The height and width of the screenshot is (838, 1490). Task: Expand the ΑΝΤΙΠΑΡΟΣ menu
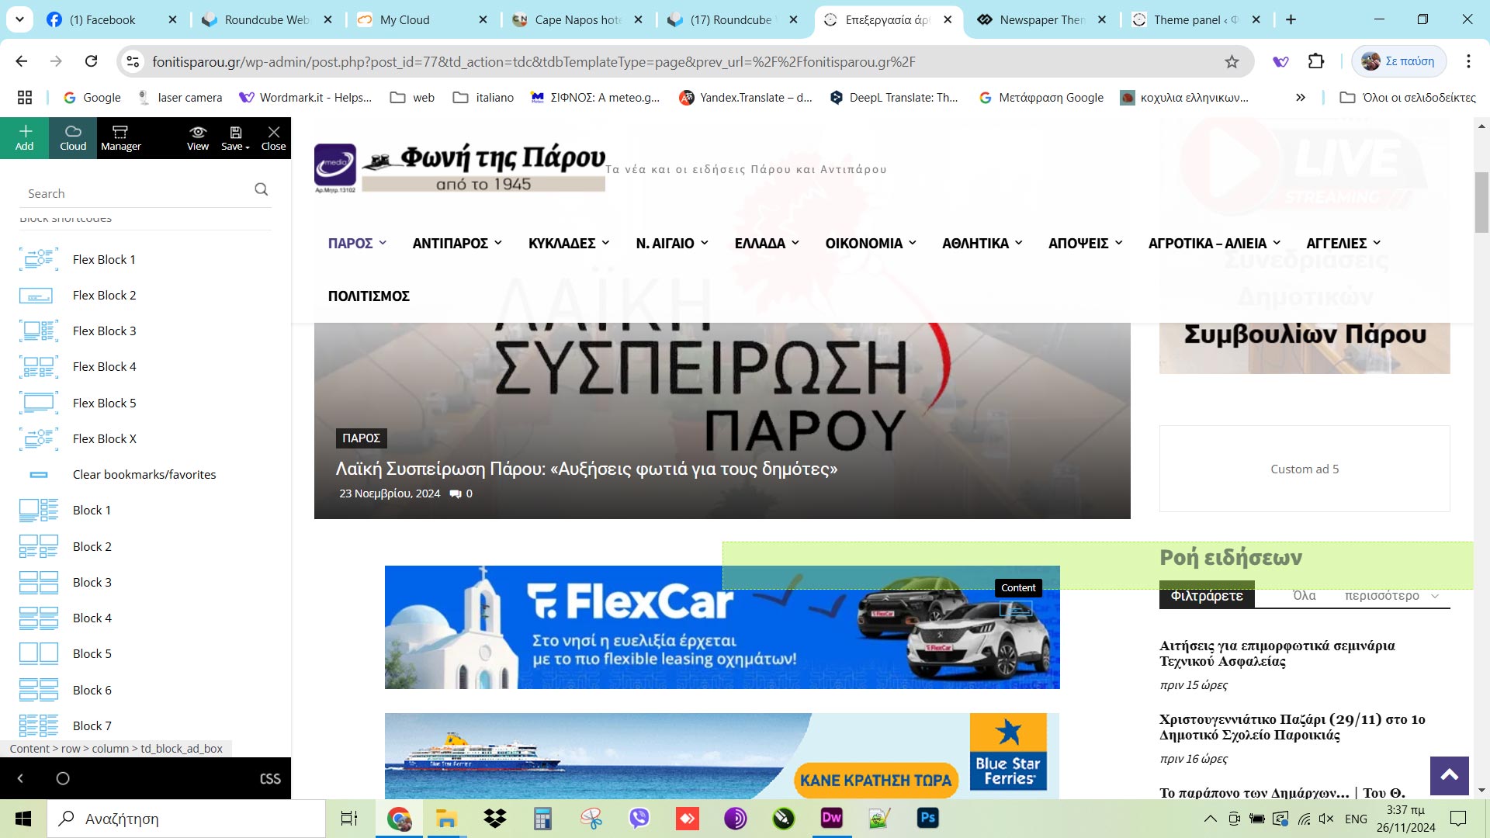click(x=457, y=244)
